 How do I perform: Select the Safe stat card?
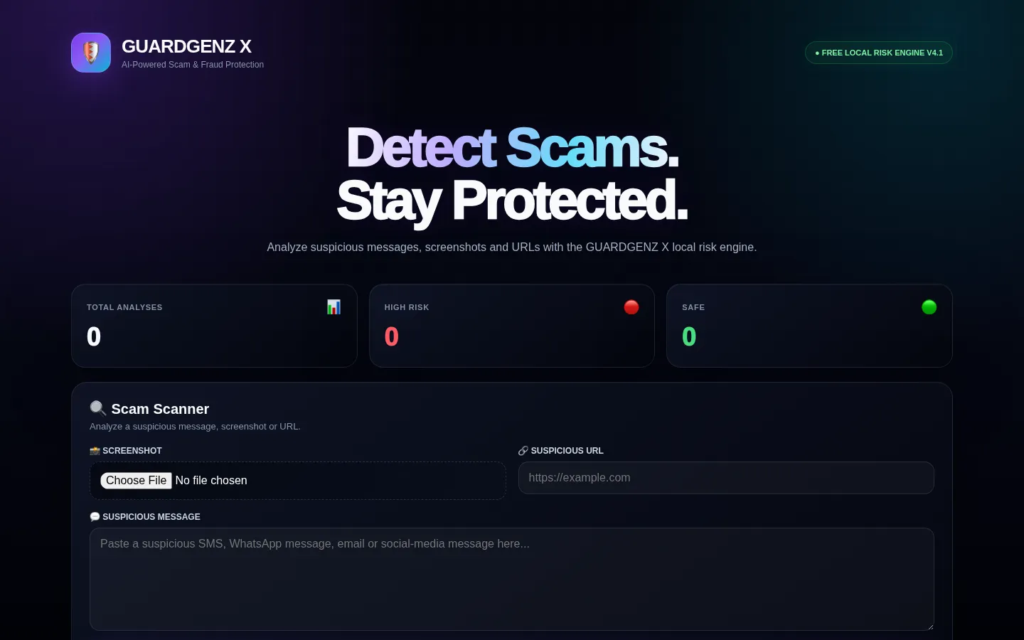click(x=809, y=326)
